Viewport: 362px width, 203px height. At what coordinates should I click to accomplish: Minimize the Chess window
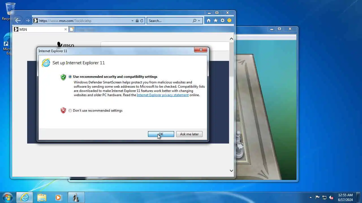click(x=271, y=29)
